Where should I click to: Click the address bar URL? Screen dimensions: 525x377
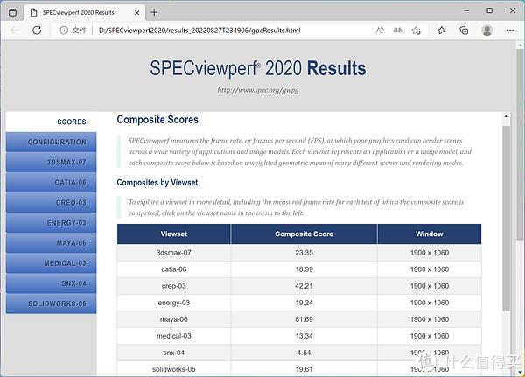click(199, 31)
